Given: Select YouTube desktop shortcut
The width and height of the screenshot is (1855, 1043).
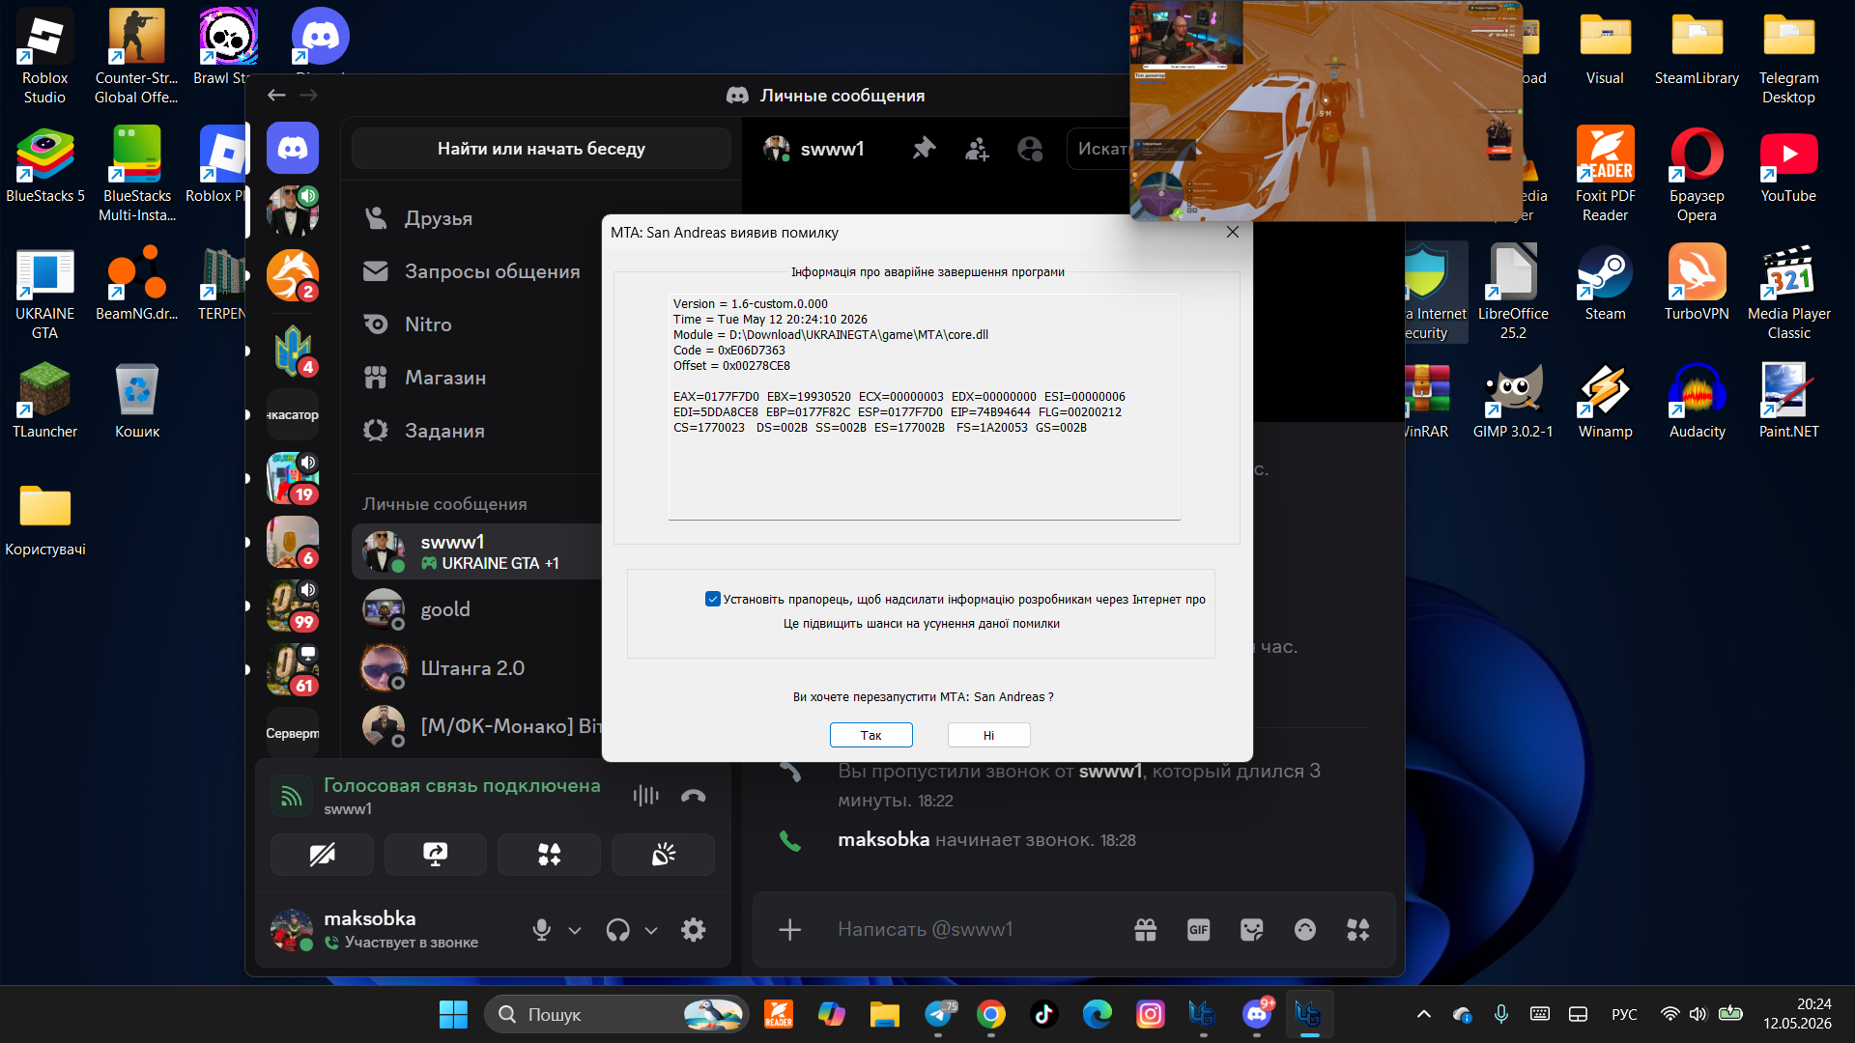Looking at the screenshot, I should 1788,166.
